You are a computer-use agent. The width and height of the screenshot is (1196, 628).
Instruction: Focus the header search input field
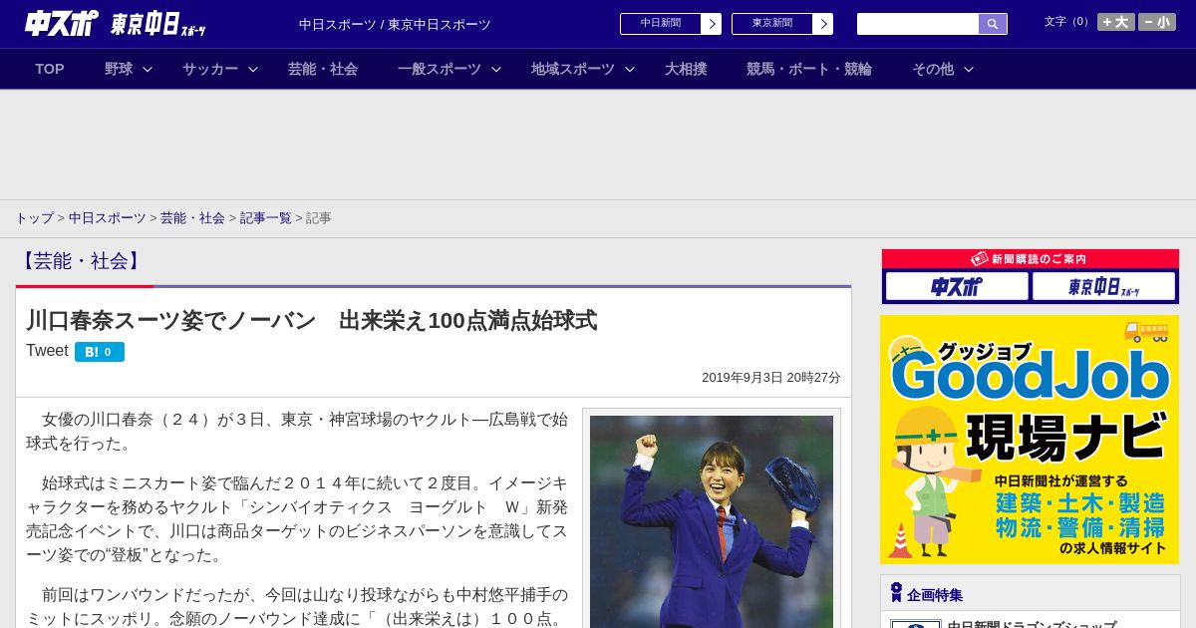918,24
